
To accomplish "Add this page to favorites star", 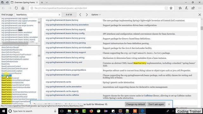I will 171,8.
